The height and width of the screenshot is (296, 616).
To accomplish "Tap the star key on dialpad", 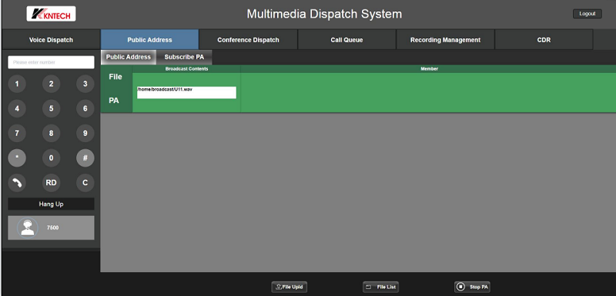I will tap(17, 158).
